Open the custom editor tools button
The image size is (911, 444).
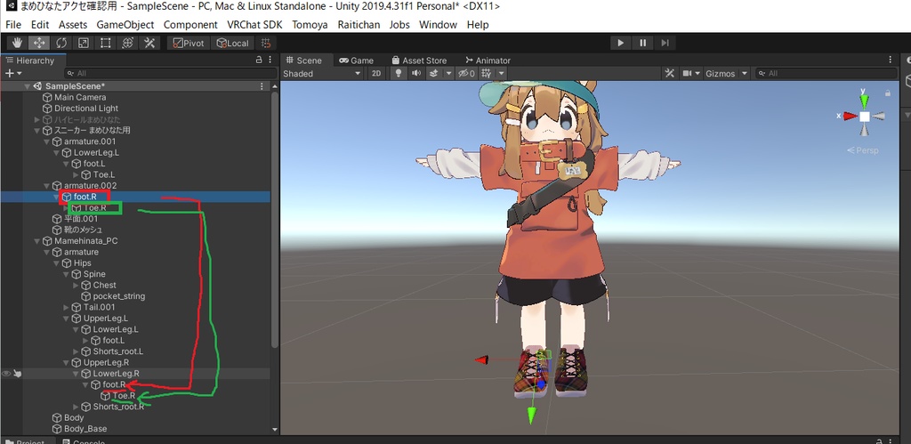point(149,43)
